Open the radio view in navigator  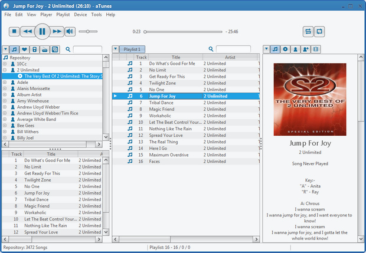click(45, 49)
